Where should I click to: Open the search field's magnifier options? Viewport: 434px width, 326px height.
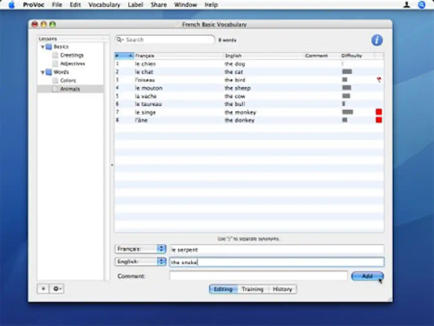[120, 39]
